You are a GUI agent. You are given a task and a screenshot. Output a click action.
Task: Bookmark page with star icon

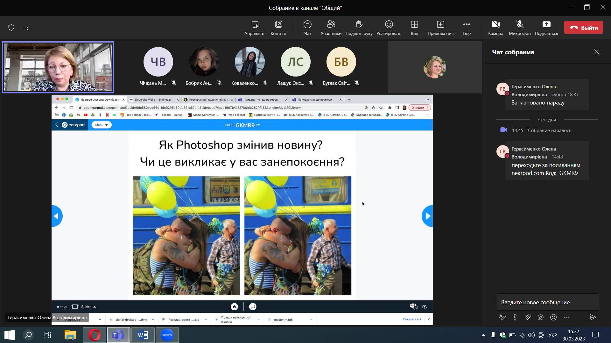coord(381,108)
